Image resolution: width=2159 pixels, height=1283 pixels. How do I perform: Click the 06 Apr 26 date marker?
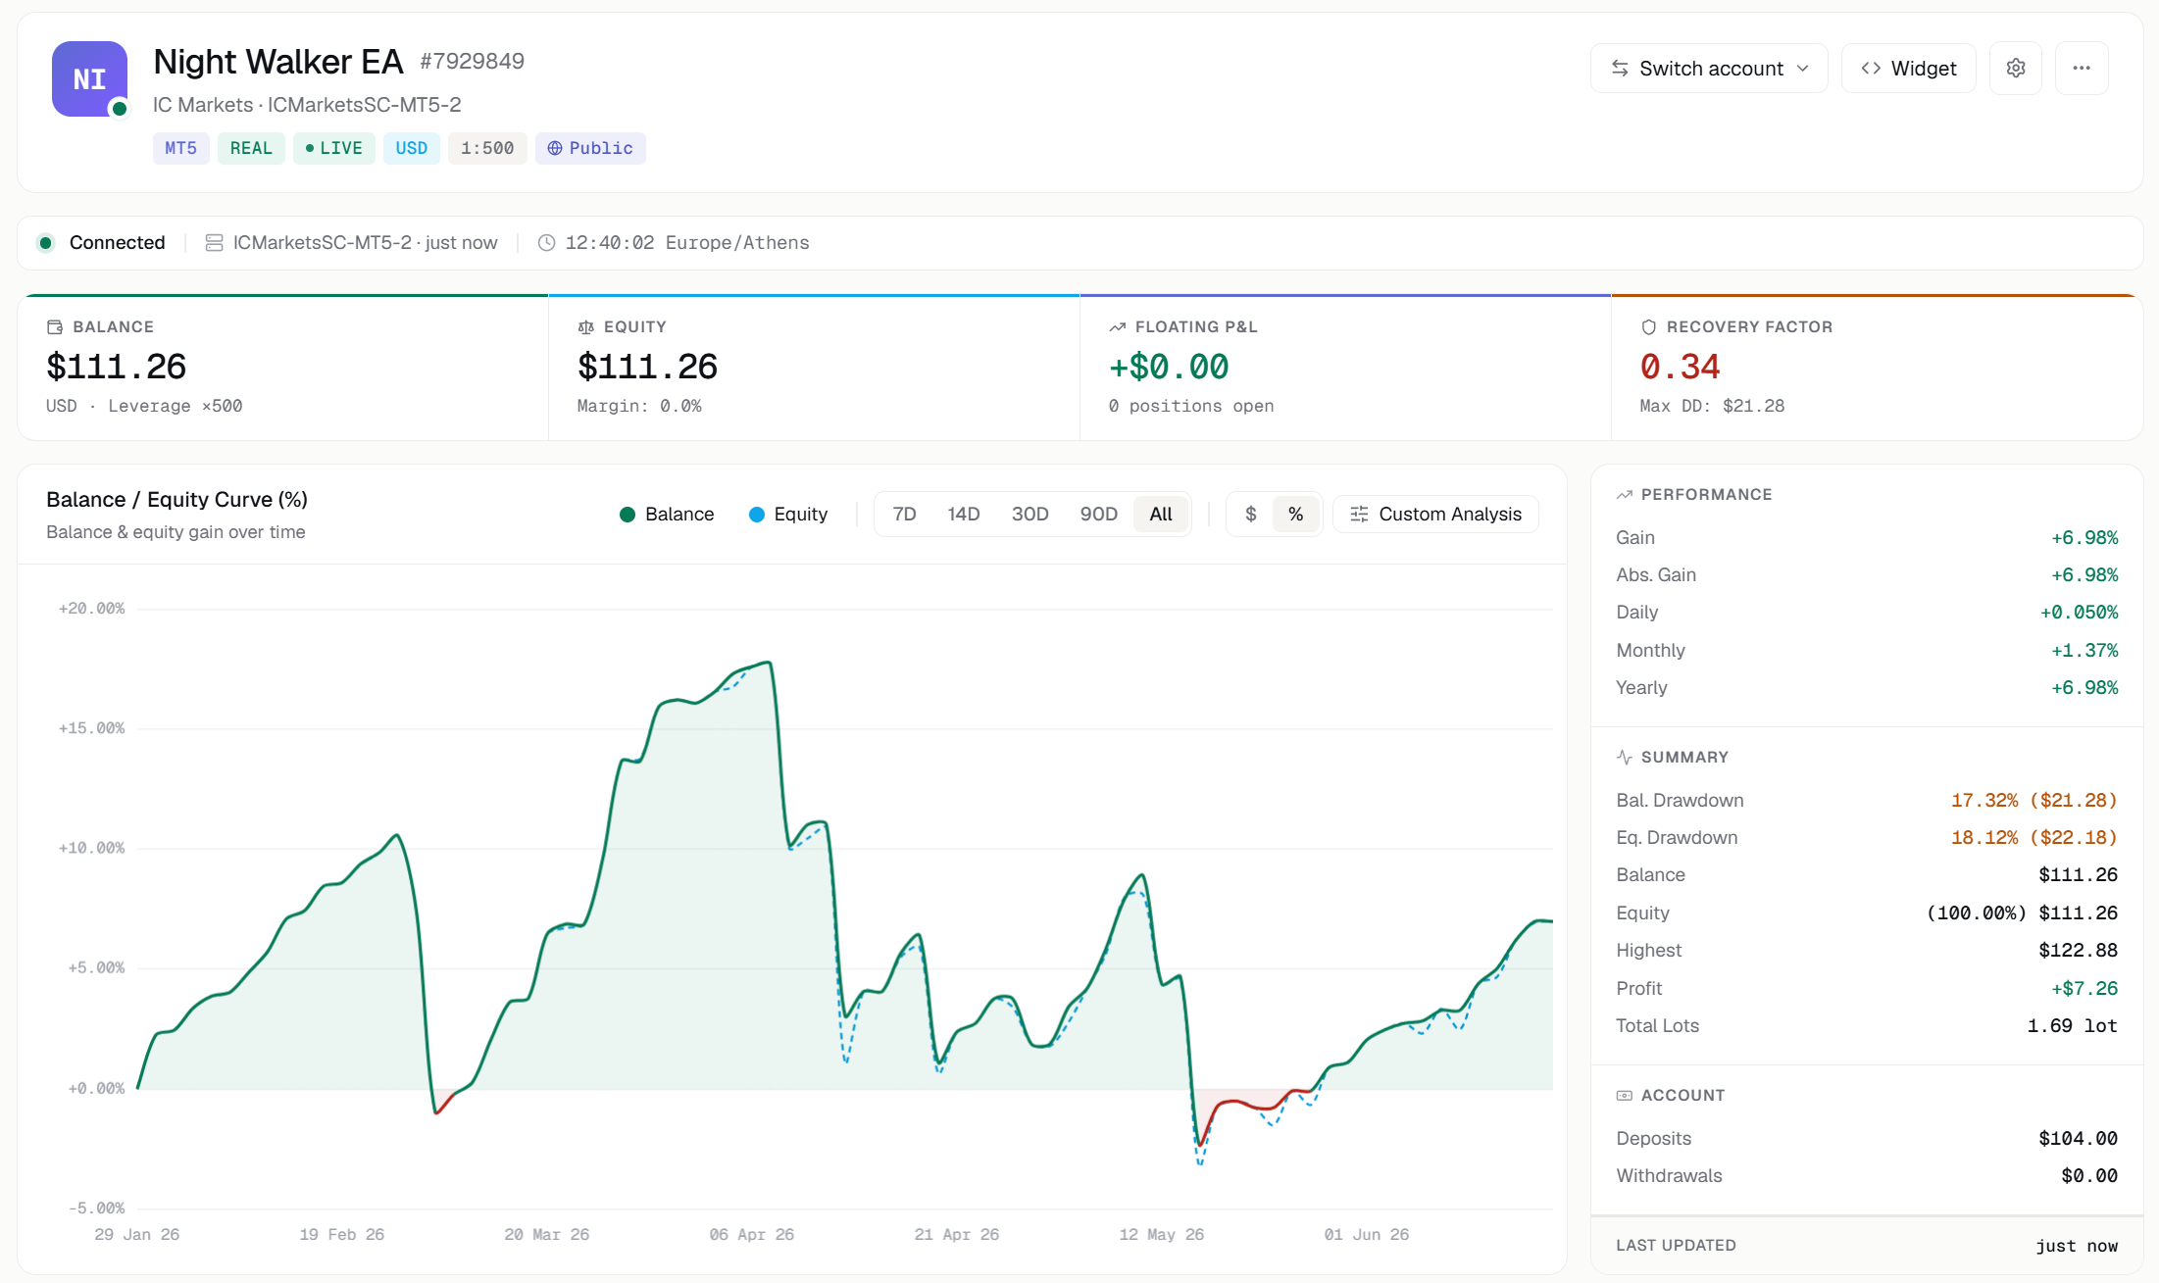pyautogui.click(x=751, y=1234)
